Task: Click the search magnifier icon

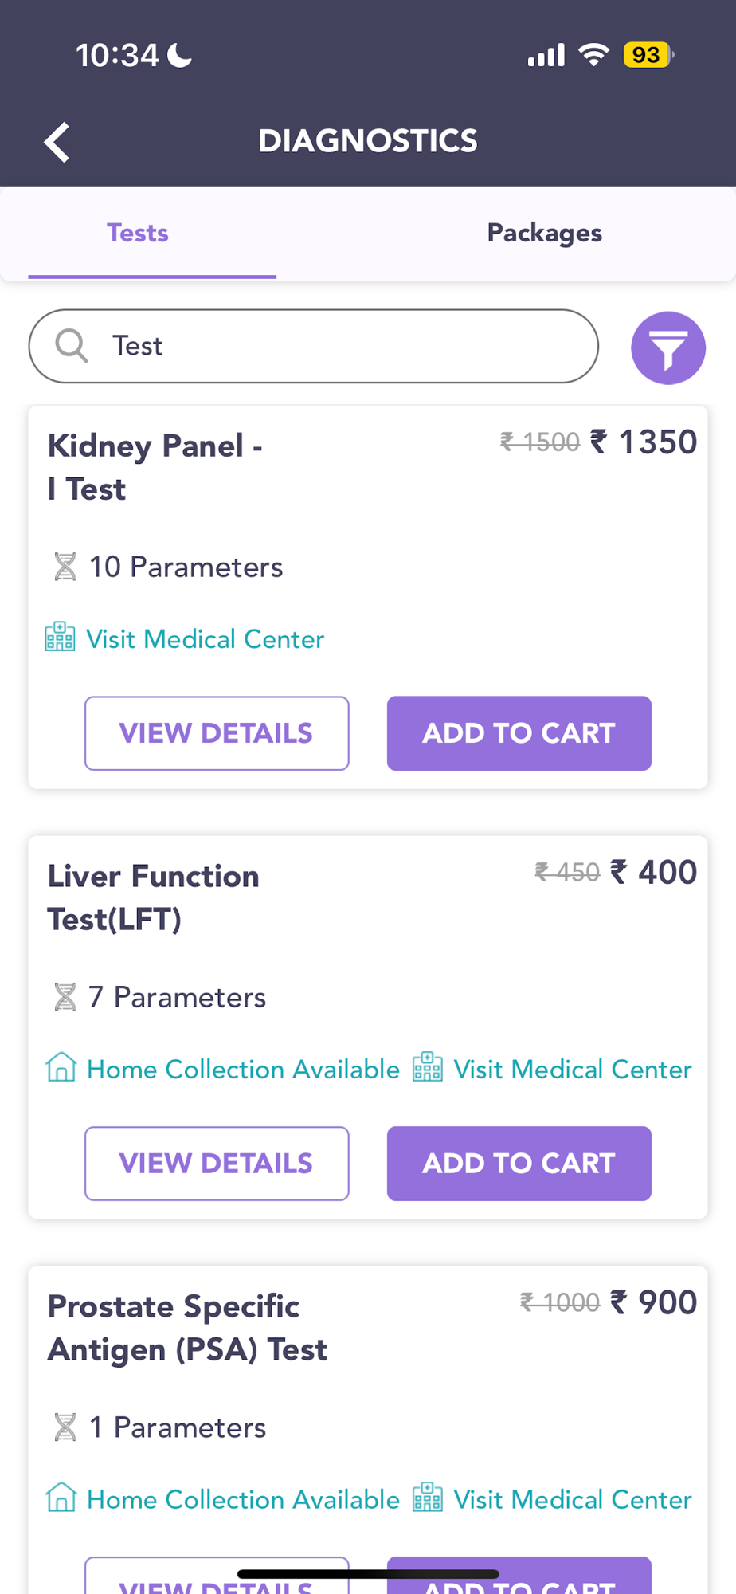Action: coord(71,346)
